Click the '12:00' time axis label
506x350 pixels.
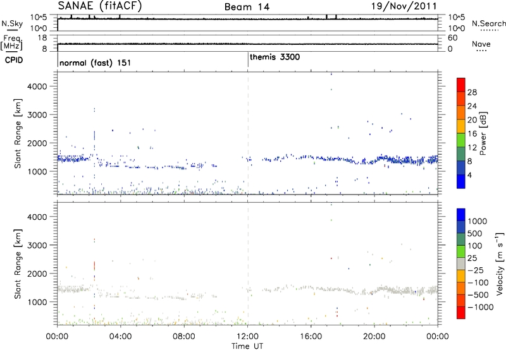[247, 337]
